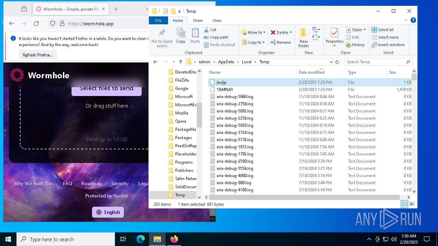This screenshot has height=246, width=438.
Task: Open the Copy to dropdown
Action: 253,42
